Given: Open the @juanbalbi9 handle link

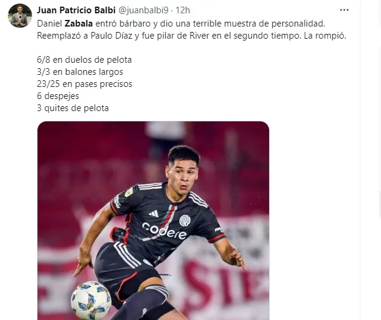Looking at the screenshot, I should (x=143, y=10).
